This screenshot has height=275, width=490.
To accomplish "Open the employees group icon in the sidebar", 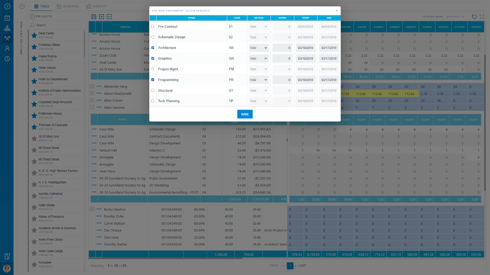I will coord(7,38).
